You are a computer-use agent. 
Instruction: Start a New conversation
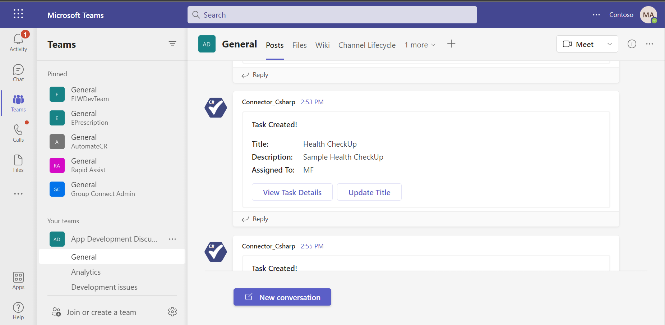click(x=282, y=297)
